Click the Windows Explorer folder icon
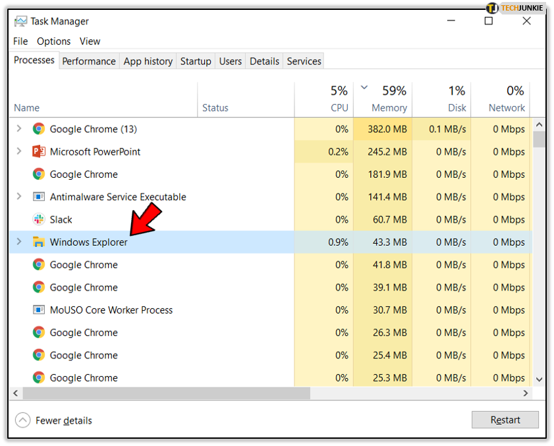Image resolution: width=554 pixels, height=446 pixels. point(39,242)
